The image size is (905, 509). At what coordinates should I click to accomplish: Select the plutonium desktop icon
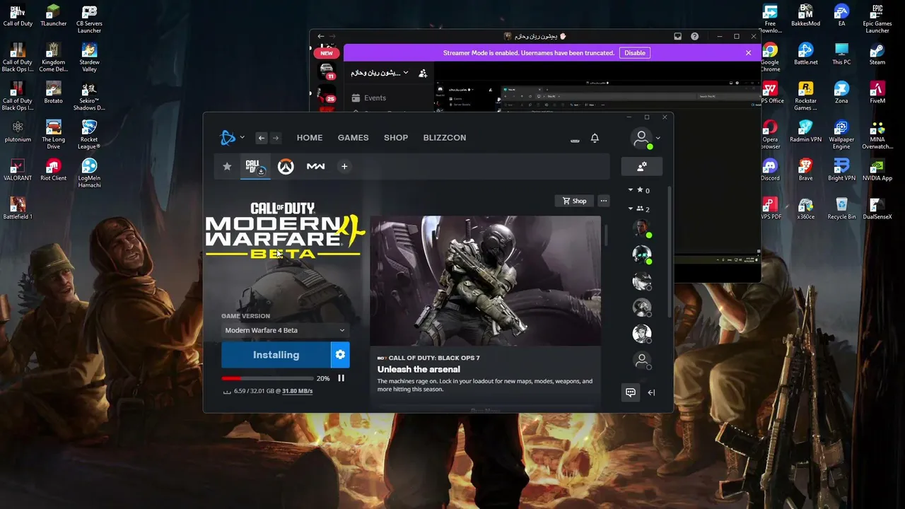click(x=18, y=131)
